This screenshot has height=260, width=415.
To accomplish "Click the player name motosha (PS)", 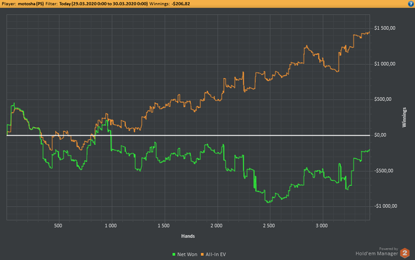I will (x=31, y=4).
